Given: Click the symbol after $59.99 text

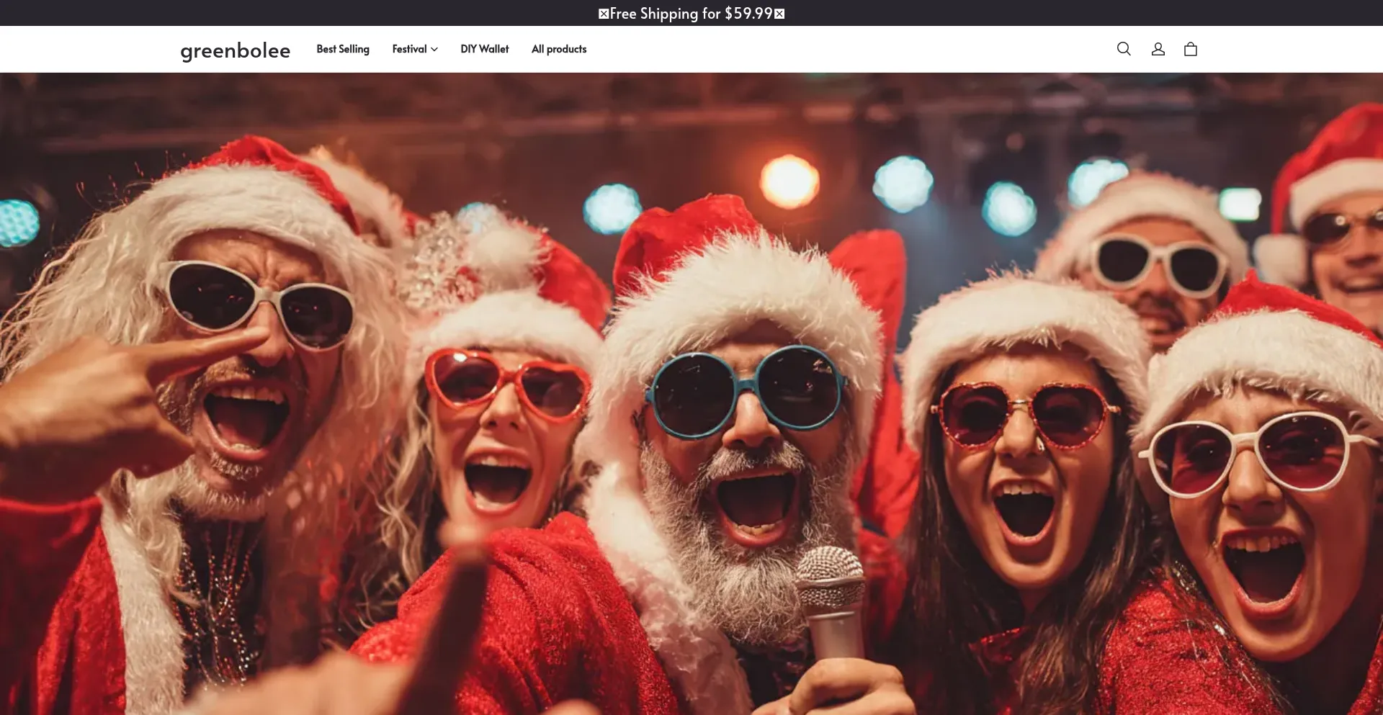Looking at the screenshot, I should [779, 14].
